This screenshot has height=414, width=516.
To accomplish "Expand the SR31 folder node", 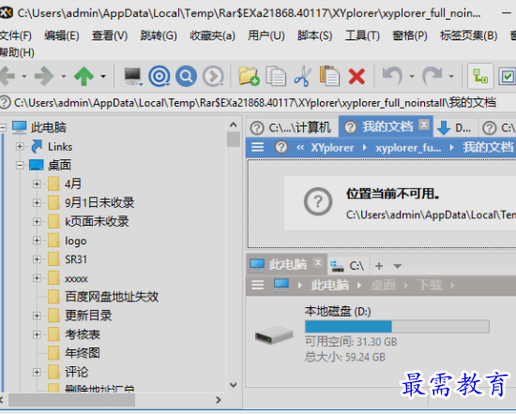I will 37,259.
